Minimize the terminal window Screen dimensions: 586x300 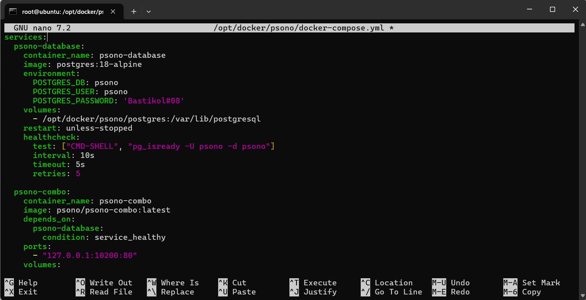530,9
